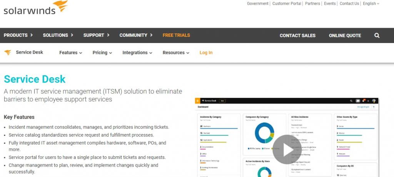394x177 pixels.
Task: Click the question mark help icon in preview
Action: [x=374, y=107]
